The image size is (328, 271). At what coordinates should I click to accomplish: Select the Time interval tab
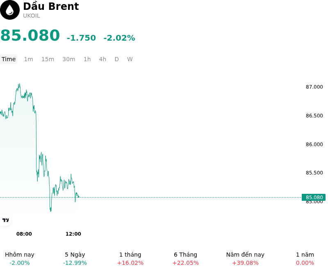click(x=9, y=59)
